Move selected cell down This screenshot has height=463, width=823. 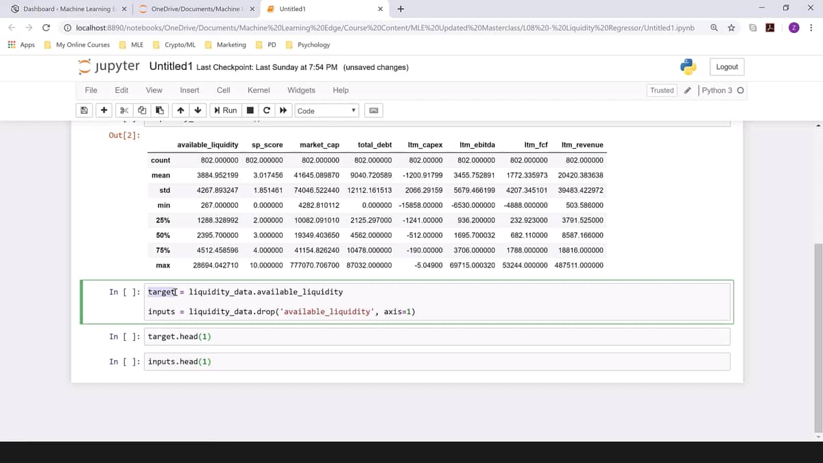tap(198, 110)
